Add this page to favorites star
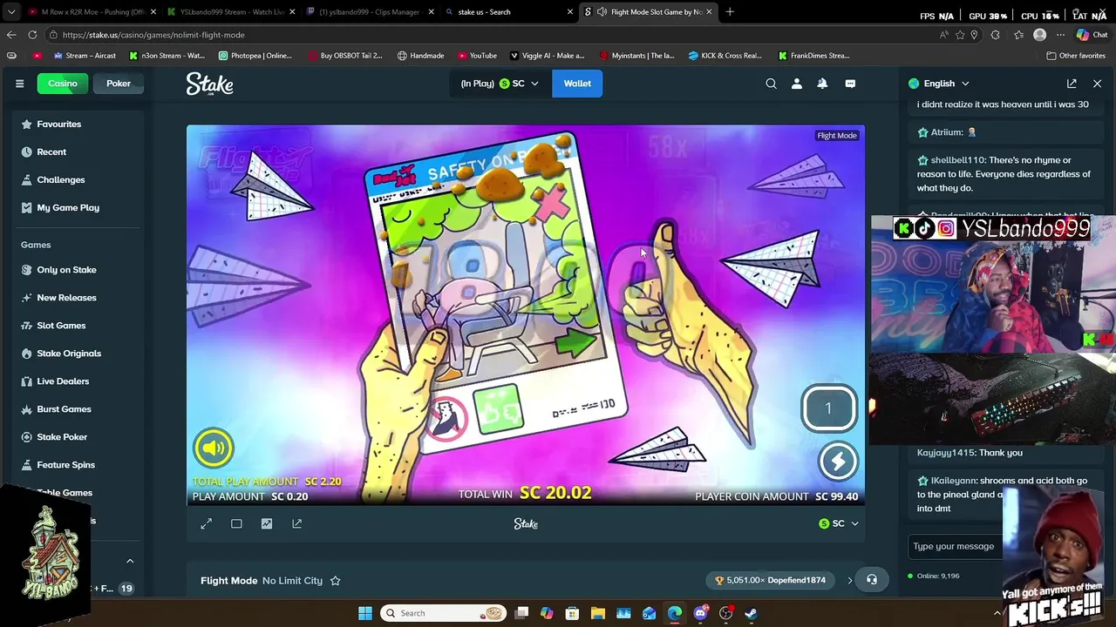This screenshot has height=627, width=1116. (x=960, y=35)
